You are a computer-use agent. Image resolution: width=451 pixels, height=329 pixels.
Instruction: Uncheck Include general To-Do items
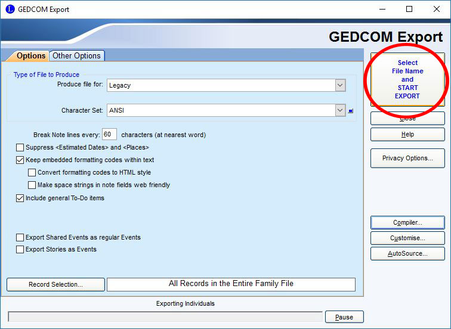(20, 198)
